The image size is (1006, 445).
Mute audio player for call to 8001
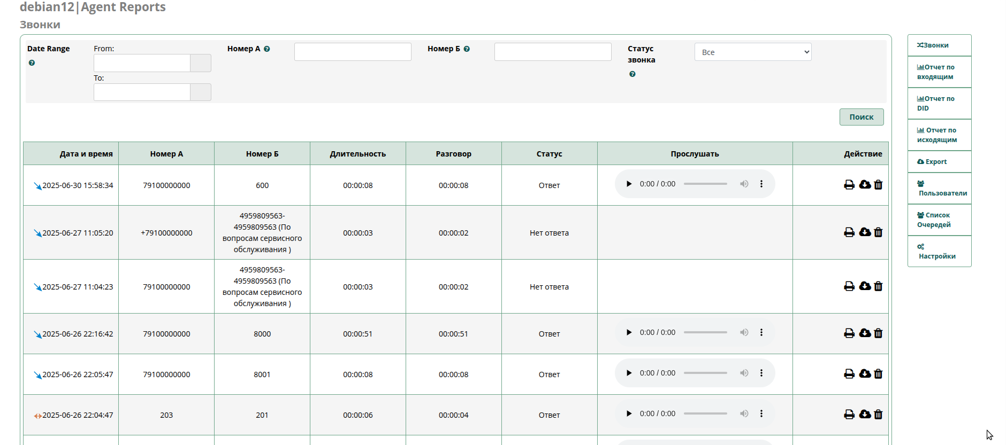pos(744,373)
